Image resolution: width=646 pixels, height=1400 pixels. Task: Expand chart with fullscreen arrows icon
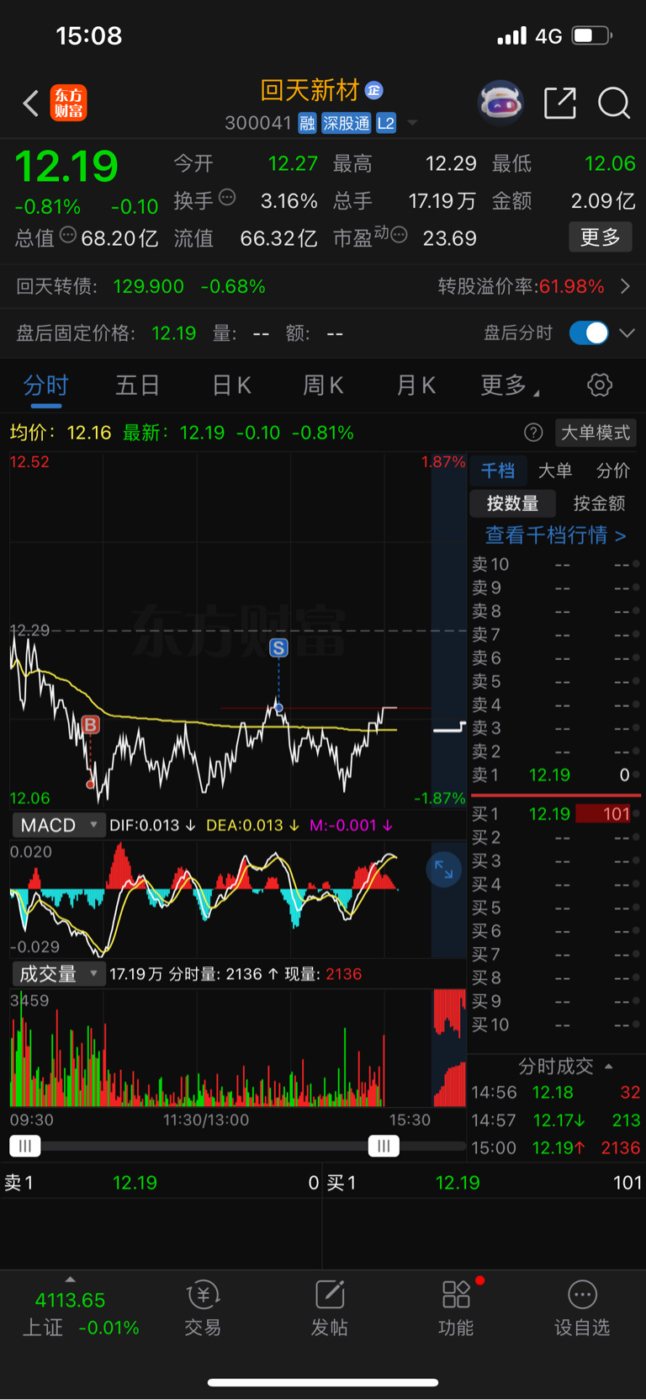point(443,870)
